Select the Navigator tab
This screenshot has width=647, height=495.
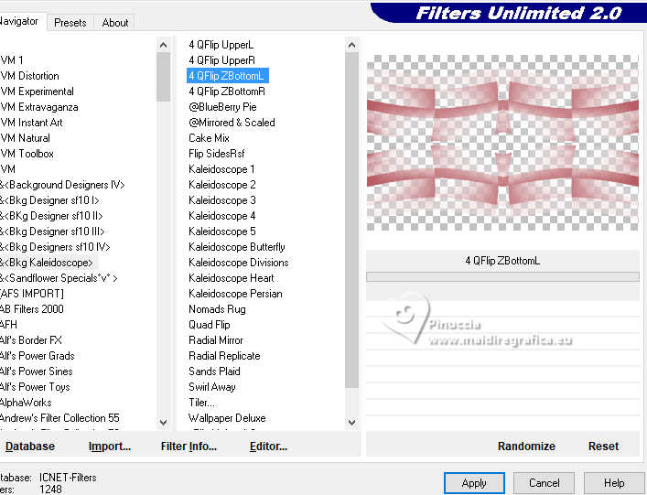[19, 21]
